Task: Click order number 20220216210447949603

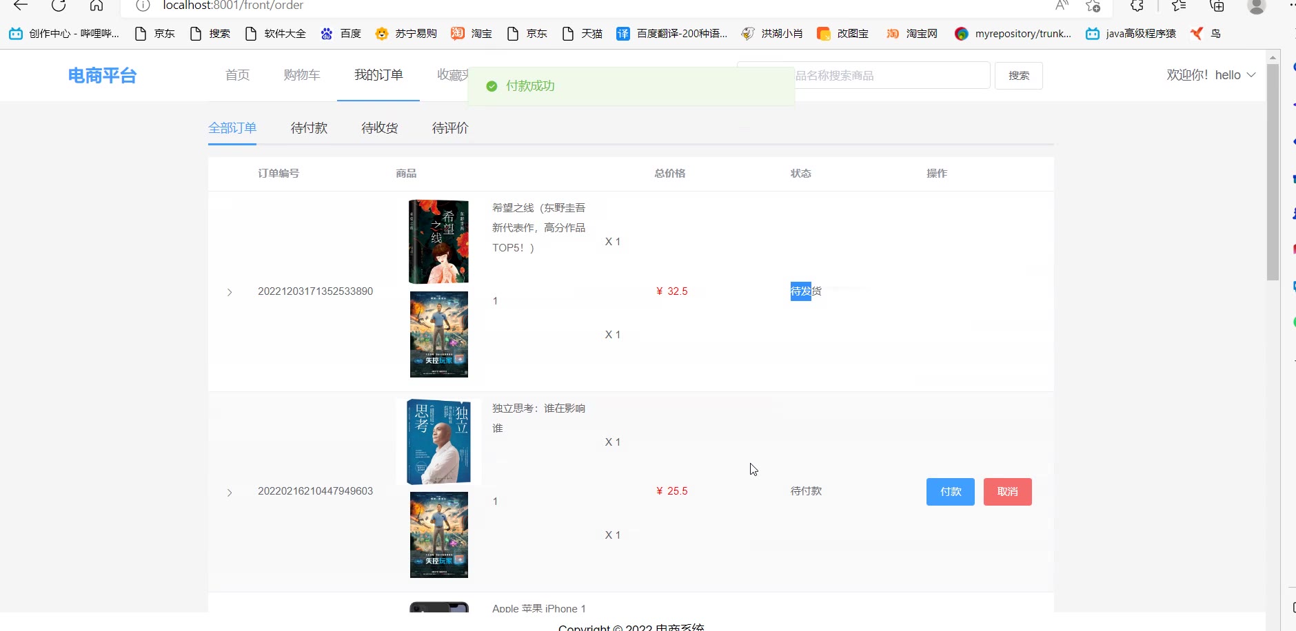Action: pos(315,491)
